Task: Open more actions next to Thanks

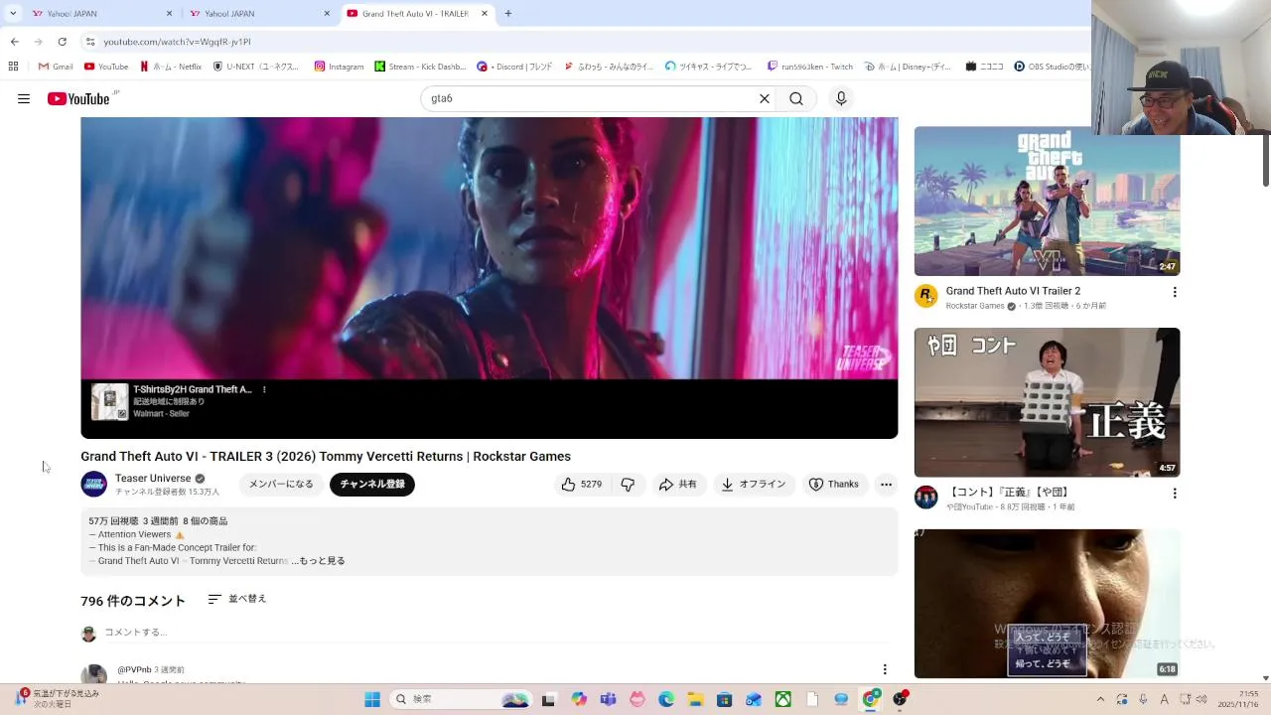Action: [x=886, y=485]
